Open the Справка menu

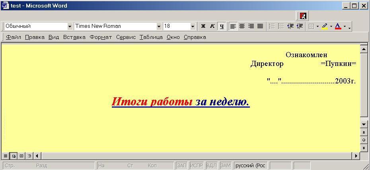195,37
